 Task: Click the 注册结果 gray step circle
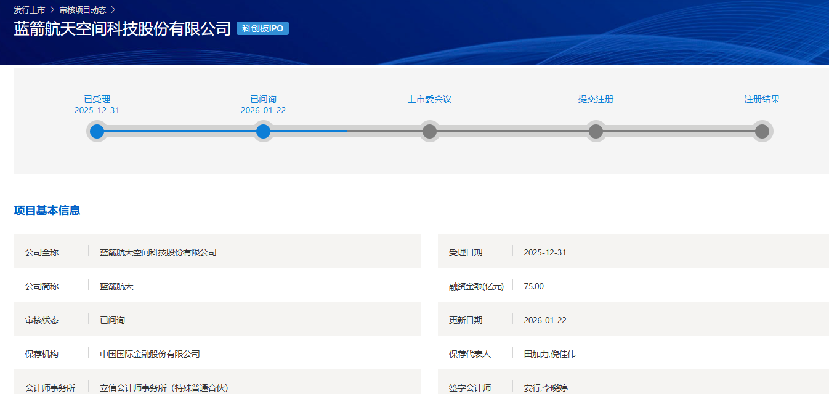(762, 131)
